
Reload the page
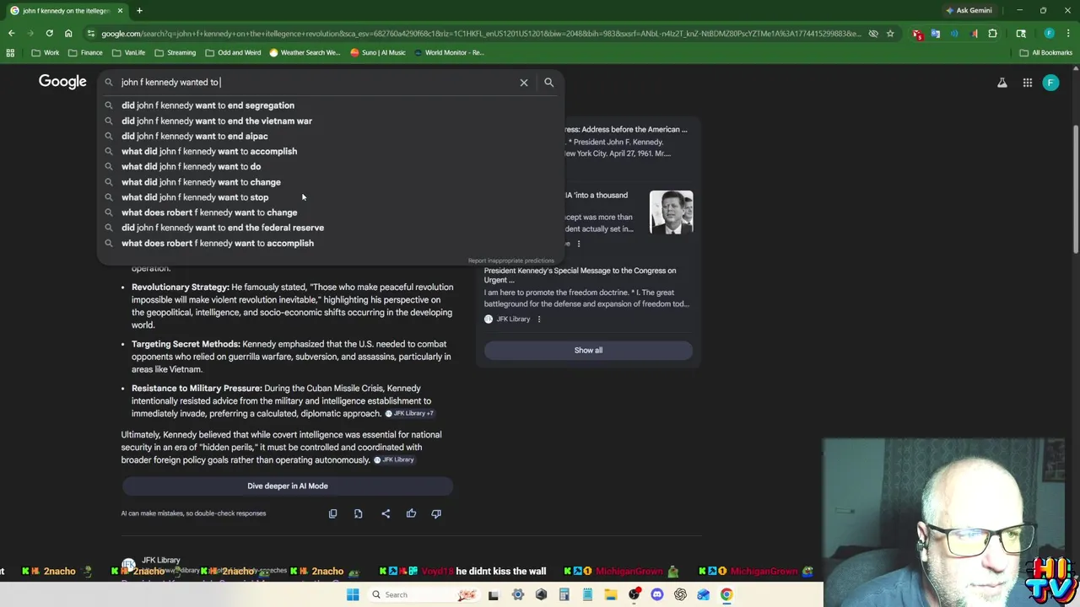pos(49,34)
